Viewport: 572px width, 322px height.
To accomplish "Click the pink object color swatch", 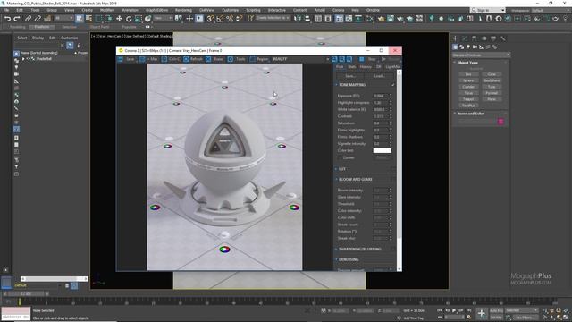I will pyautogui.click(x=500, y=122).
